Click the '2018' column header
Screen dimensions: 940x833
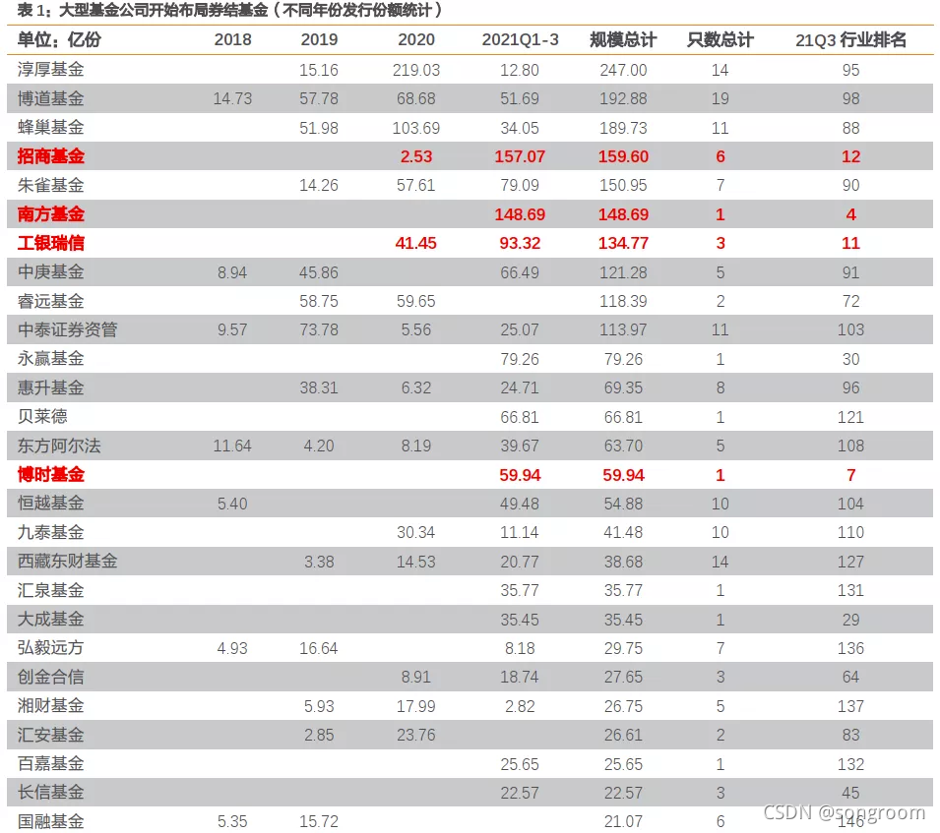(232, 39)
